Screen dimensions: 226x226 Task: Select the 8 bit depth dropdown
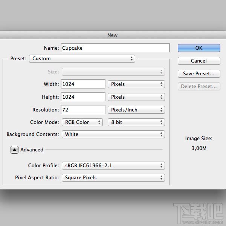pos(136,122)
